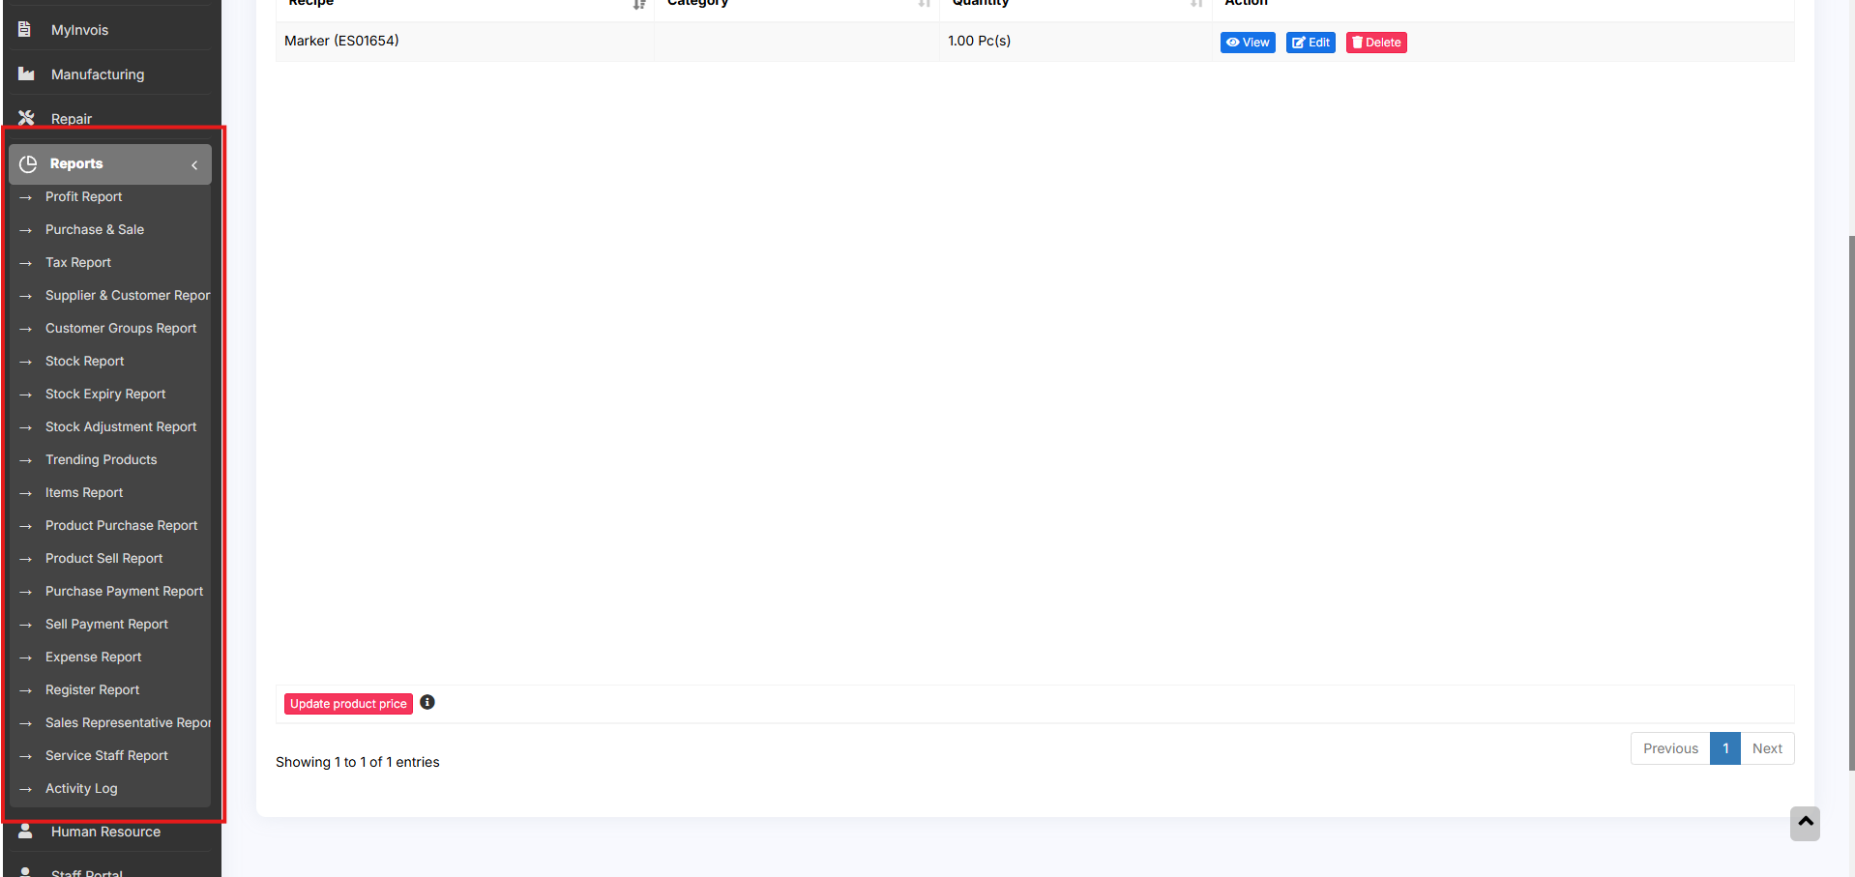
Task: Go to Next page of entries
Action: 1767,748
